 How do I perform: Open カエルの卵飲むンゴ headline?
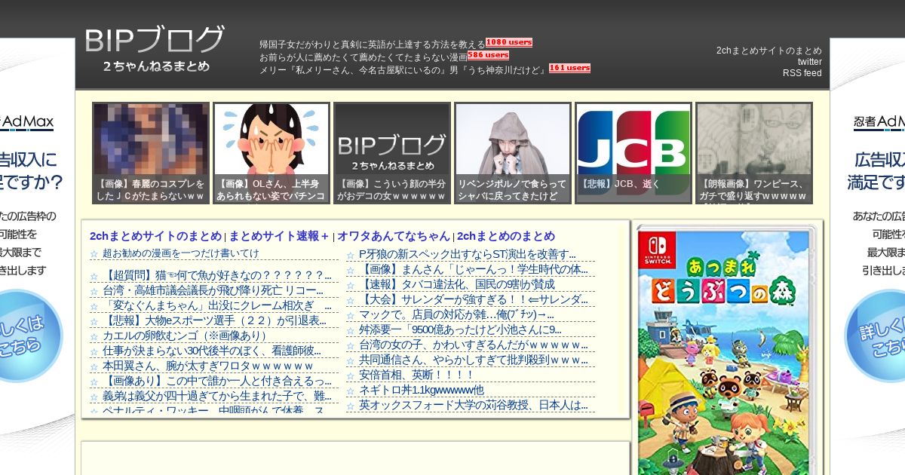coord(186,336)
